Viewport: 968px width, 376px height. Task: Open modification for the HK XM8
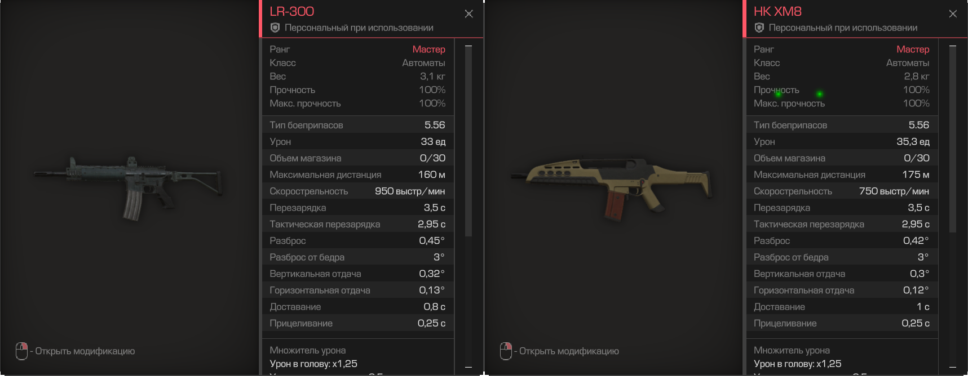point(569,351)
